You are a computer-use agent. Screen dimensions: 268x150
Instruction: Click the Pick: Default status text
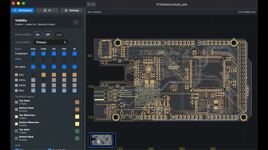(94, 12)
